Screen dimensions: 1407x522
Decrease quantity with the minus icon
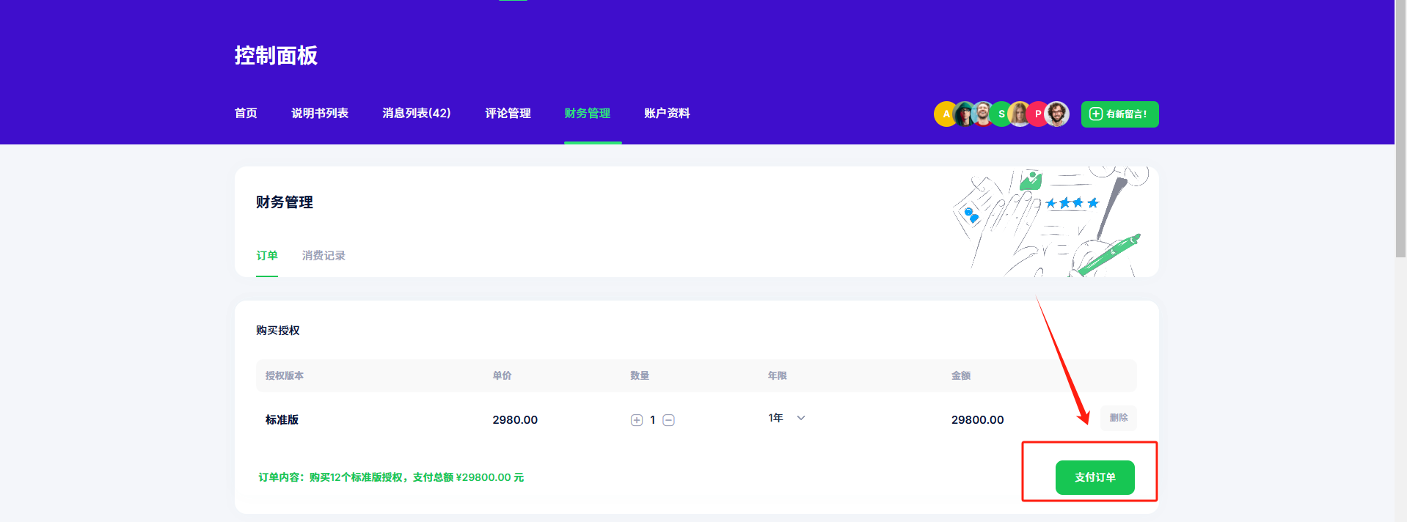668,420
